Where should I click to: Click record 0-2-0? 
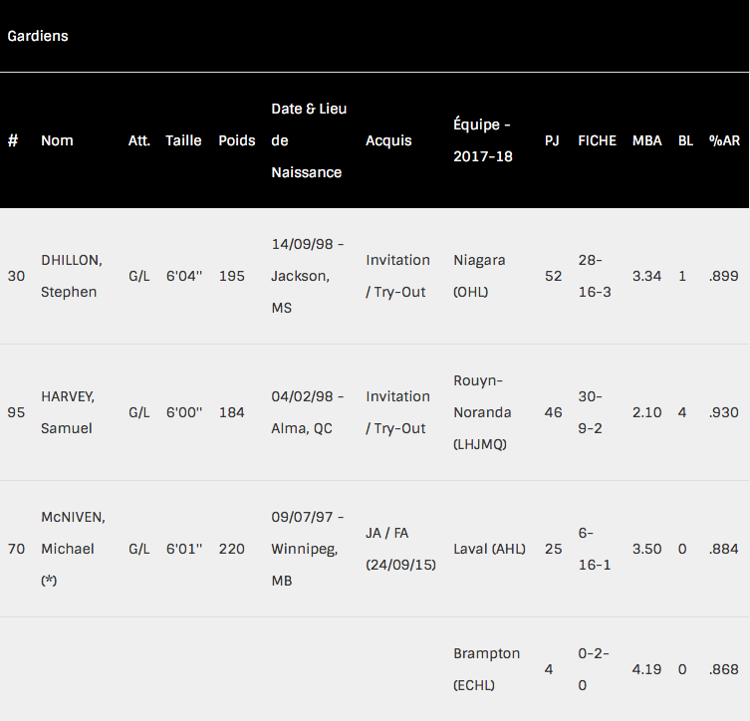coord(594,669)
